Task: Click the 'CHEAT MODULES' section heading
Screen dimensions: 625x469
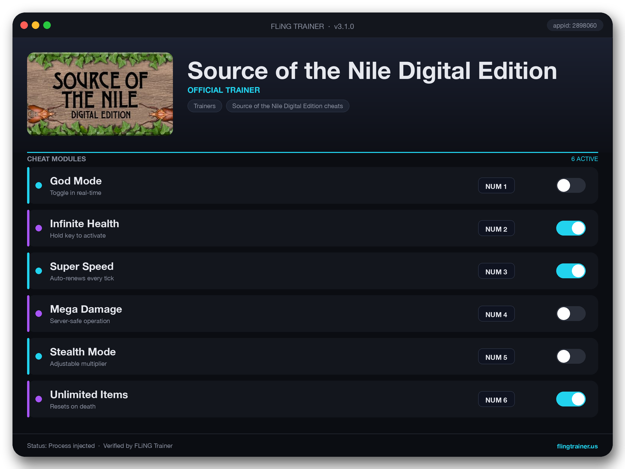Action: click(57, 159)
